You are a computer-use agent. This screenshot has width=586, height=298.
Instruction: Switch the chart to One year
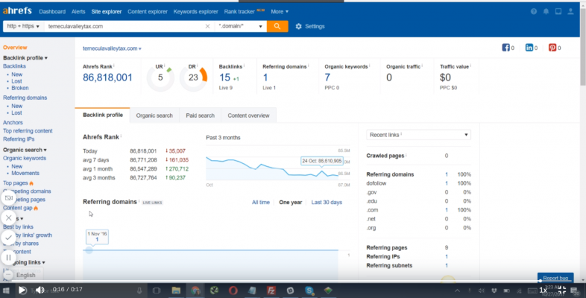click(x=291, y=202)
